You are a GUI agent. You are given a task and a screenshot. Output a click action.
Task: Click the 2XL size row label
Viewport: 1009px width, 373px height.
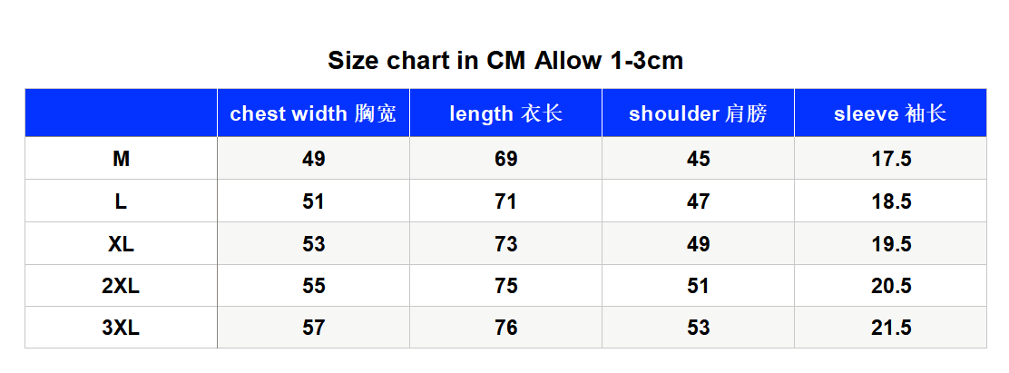[121, 286]
